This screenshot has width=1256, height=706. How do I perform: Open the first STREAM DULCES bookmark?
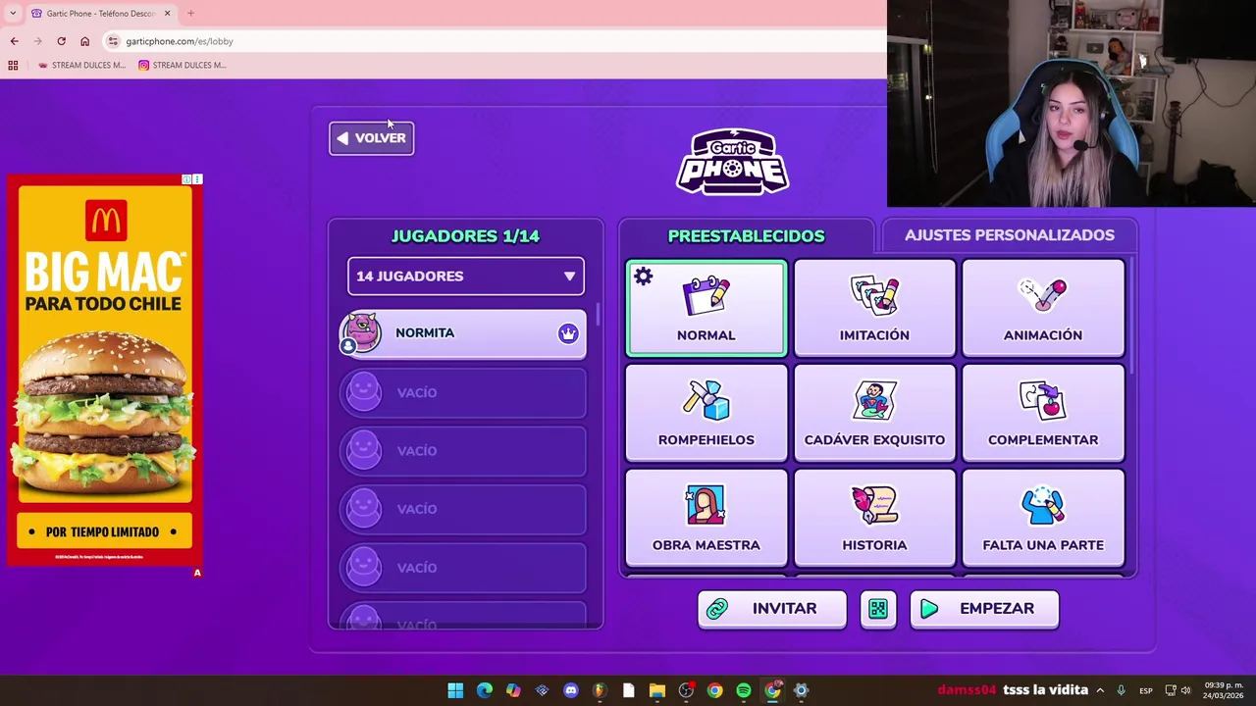(x=81, y=65)
